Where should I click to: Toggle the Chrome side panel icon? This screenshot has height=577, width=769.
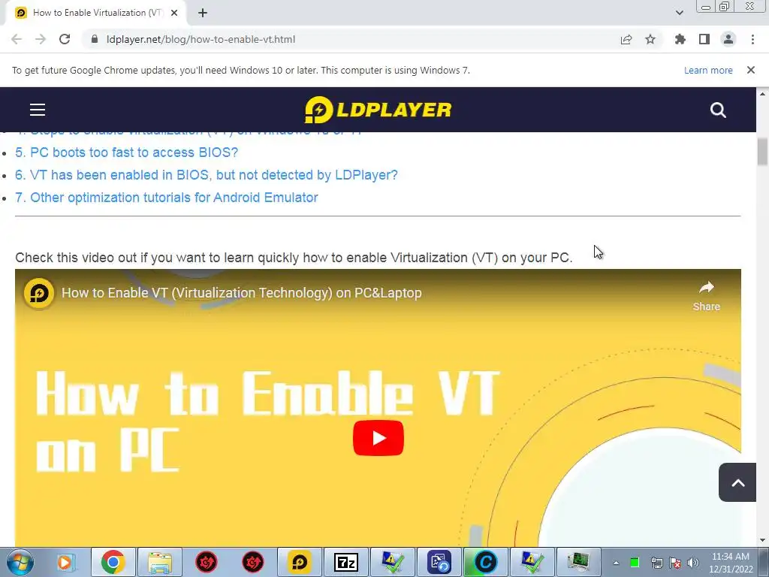(704, 39)
